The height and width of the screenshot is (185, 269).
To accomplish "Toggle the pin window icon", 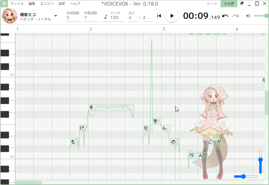I will [x=242, y=3].
